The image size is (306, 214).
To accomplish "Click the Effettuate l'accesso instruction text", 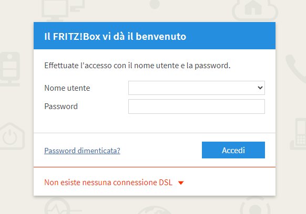I will point(137,66).
